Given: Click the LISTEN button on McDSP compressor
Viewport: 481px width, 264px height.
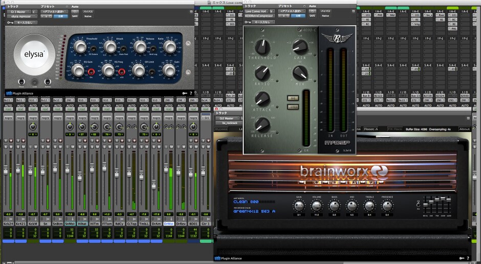Looking at the screenshot, I should coord(293,107).
